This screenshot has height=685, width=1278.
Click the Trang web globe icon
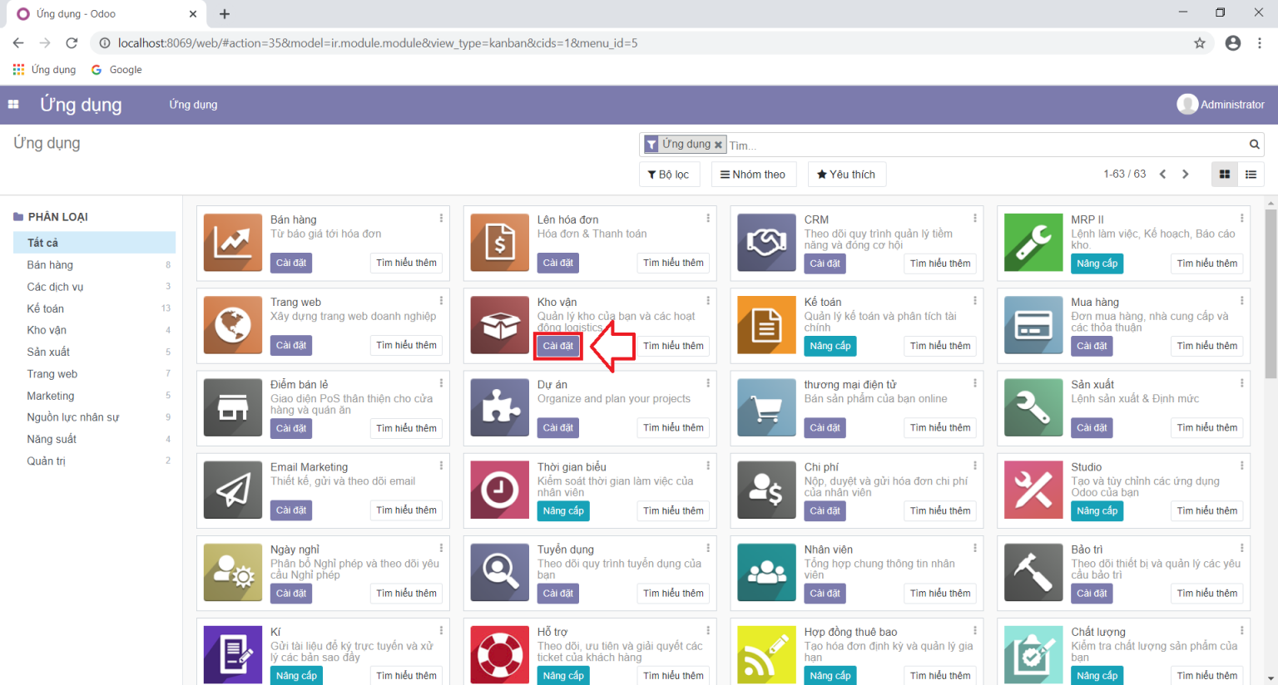pyautogui.click(x=232, y=325)
